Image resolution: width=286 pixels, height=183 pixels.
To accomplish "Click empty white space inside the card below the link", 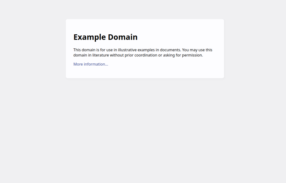I will (145, 73).
